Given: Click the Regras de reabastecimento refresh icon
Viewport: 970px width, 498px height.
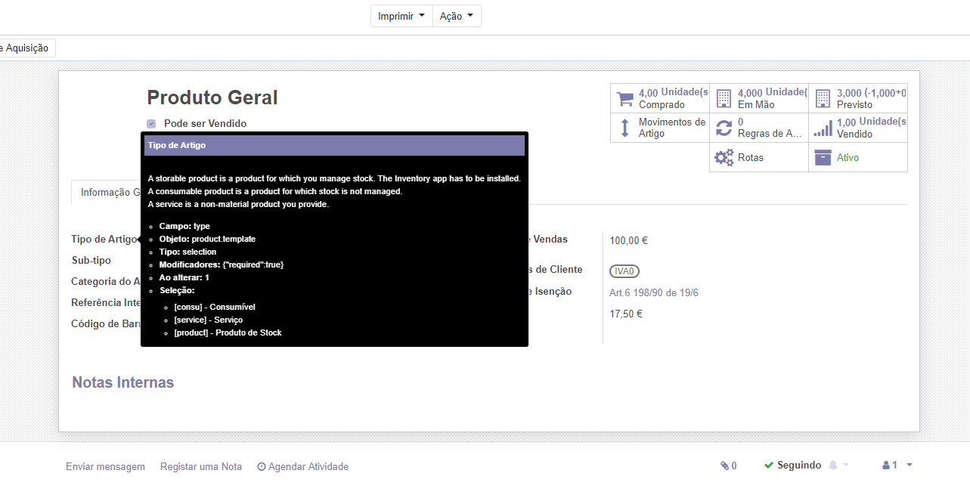Looking at the screenshot, I should click(x=724, y=128).
